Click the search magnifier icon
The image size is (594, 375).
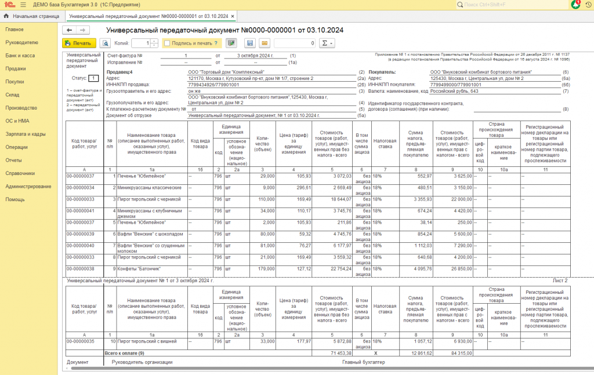pyautogui.click(x=460, y=5)
